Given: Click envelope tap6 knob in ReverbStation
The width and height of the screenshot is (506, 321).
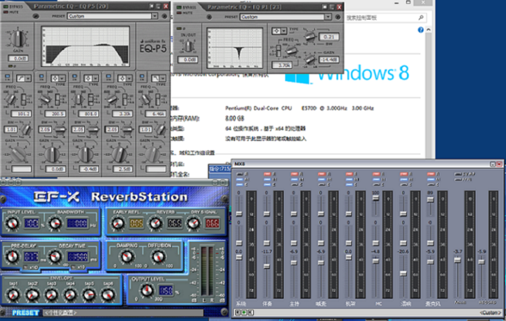Looking at the screenshot, I should point(108,295).
